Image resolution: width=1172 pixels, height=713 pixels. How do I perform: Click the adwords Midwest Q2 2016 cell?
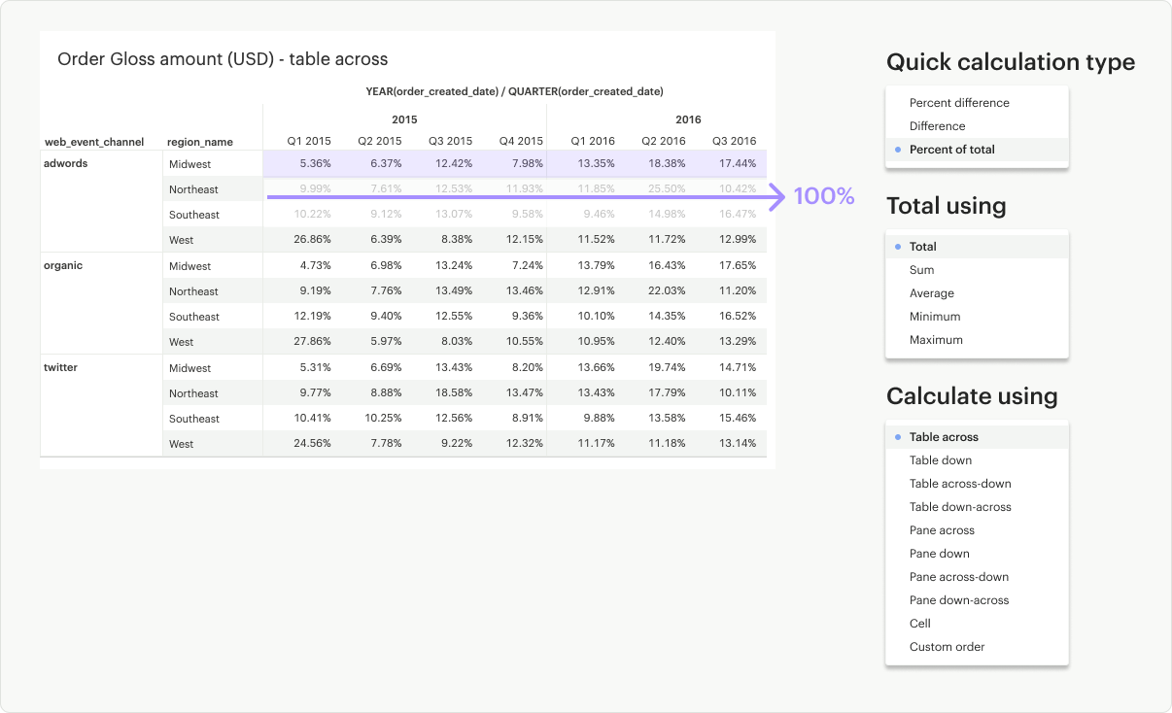(666, 164)
